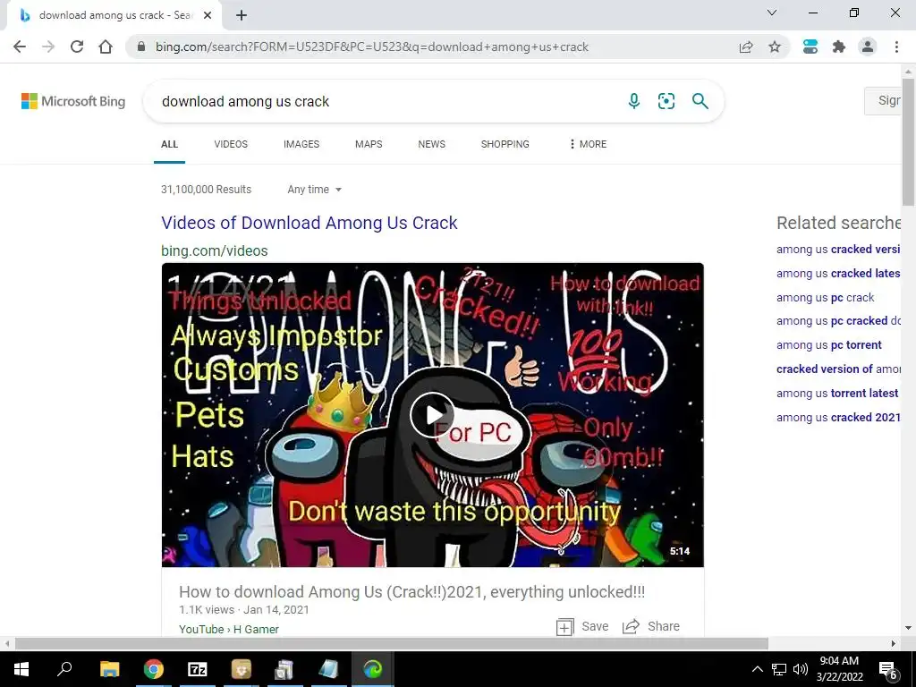Screen dimensions: 916x687
Task: Share this page via address bar icon
Action: pyautogui.click(x=746, y=47)
